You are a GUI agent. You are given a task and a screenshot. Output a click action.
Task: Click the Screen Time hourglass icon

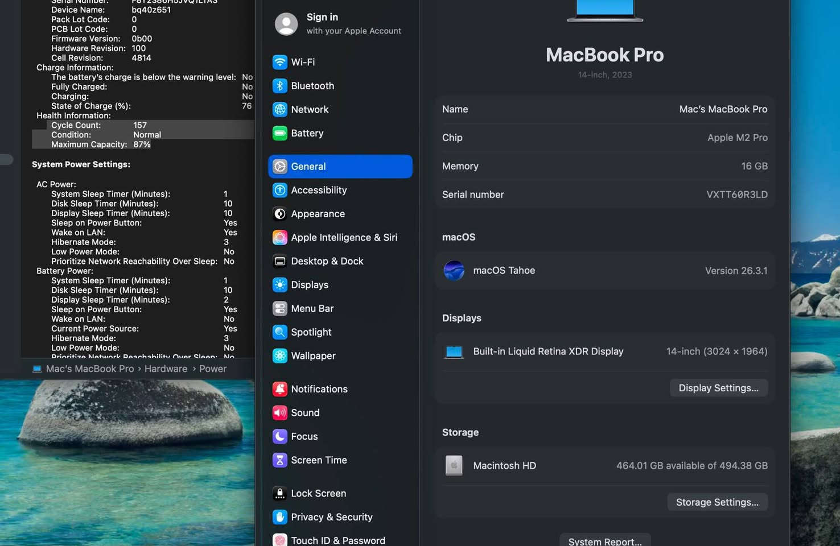(279, 460)
